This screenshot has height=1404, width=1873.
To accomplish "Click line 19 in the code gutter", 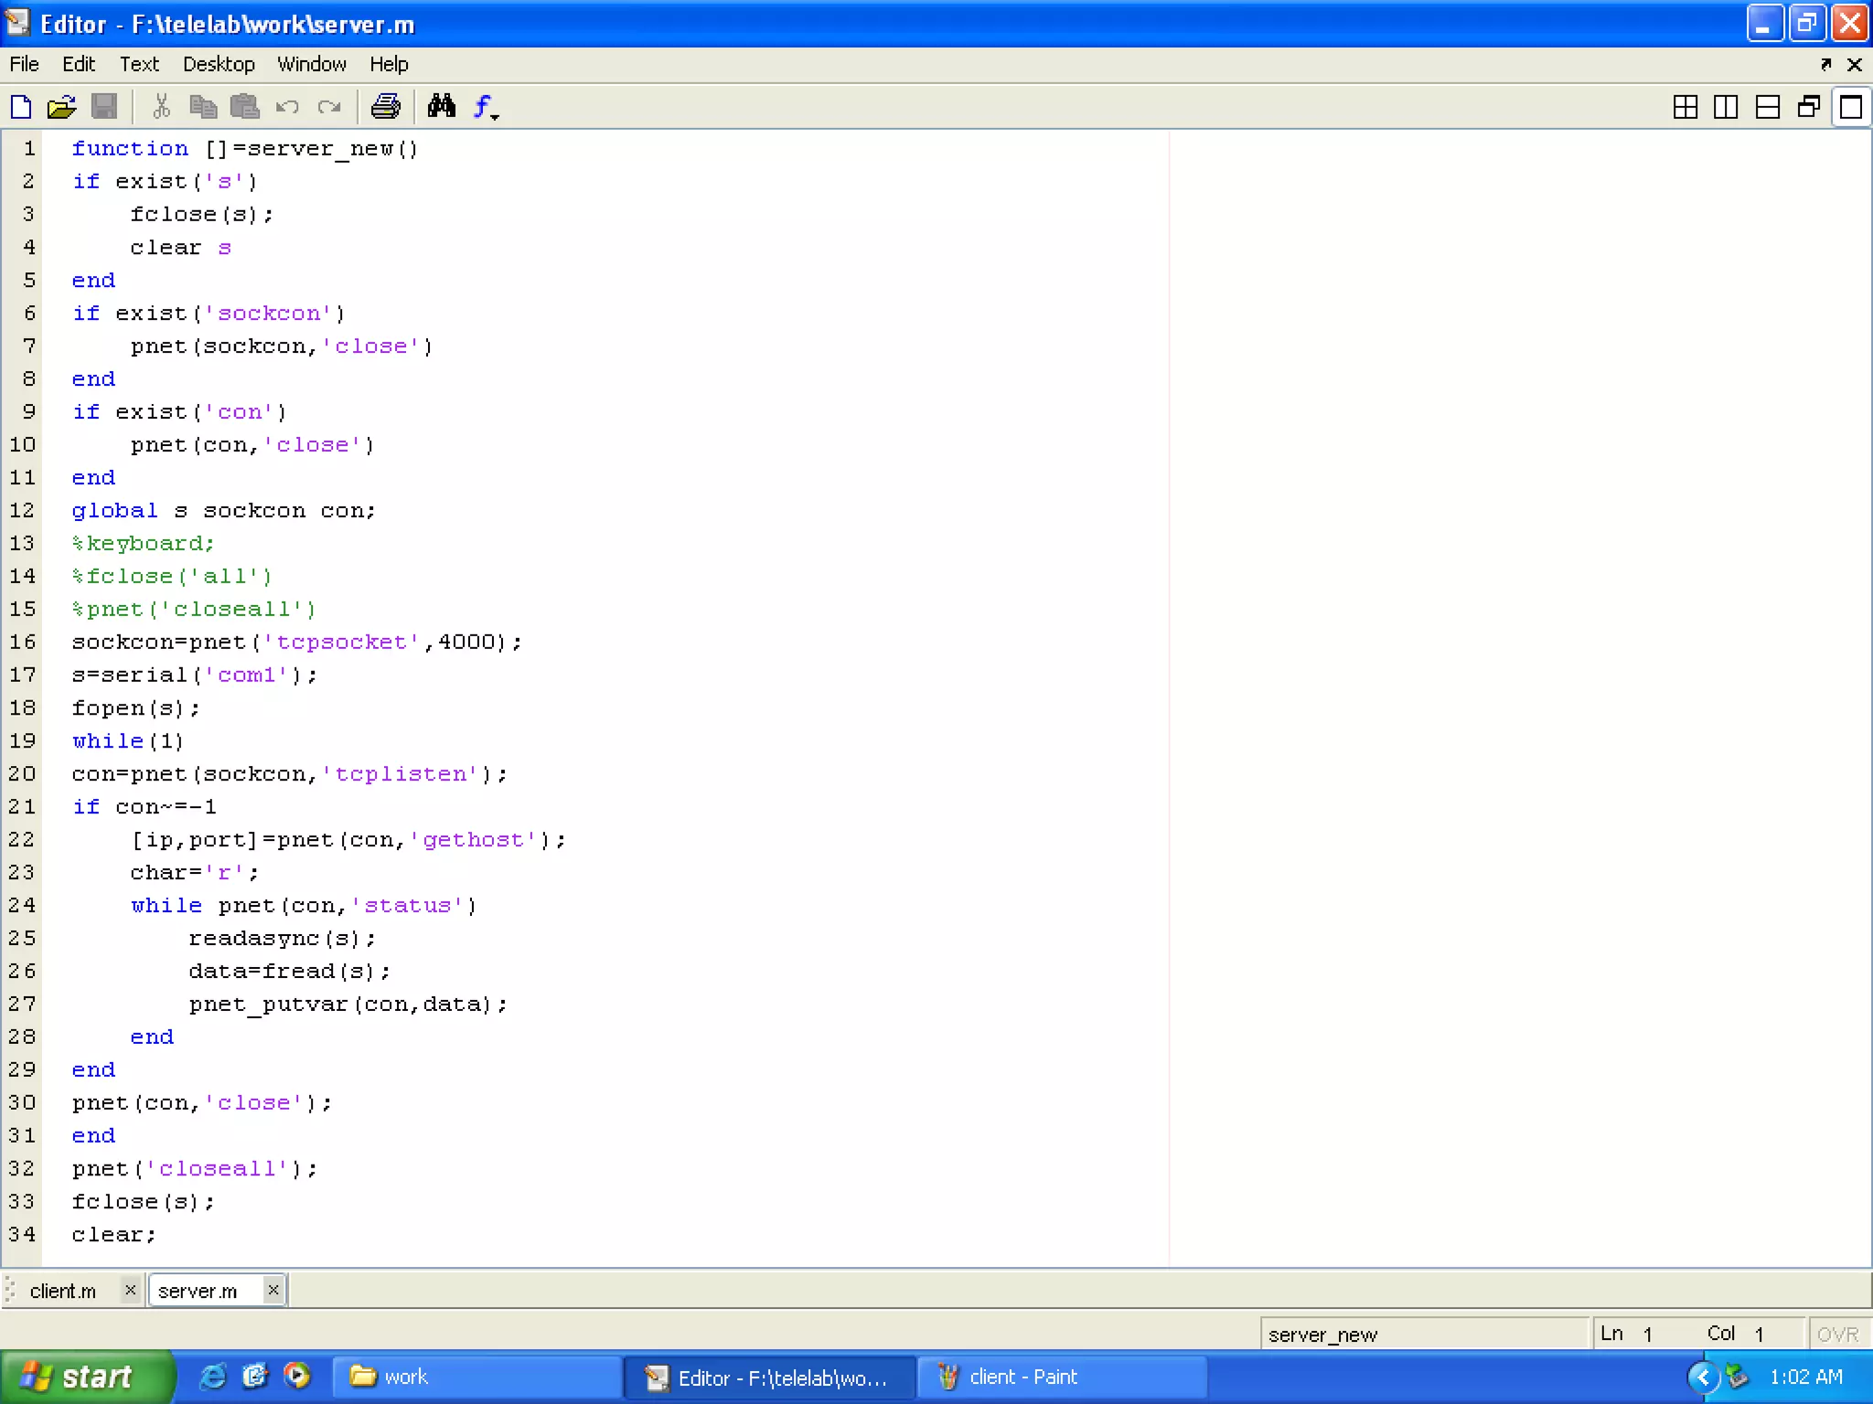I will (x=23, y=740).
